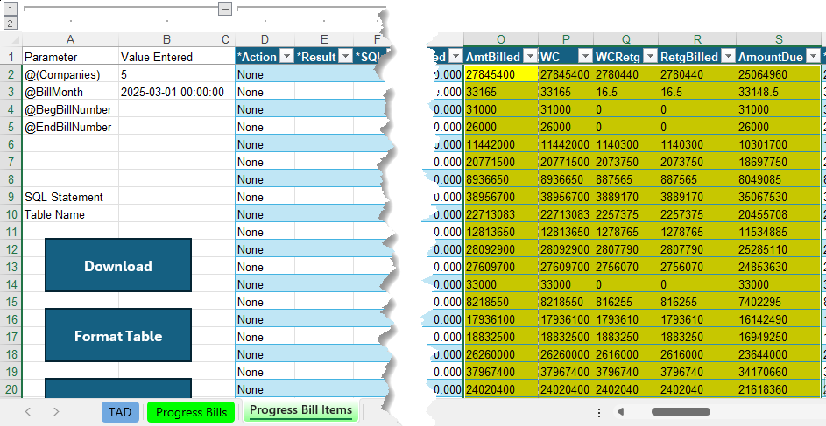Open the AmountDue column filter dropdown
Viewport: 826px width, 426px height.
813,56
